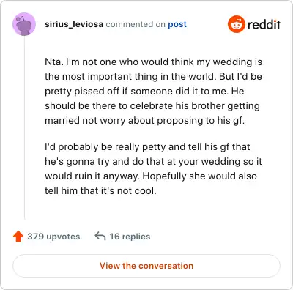Open the blue "post" link
This screenshot has height=290, width=293.
177,24
